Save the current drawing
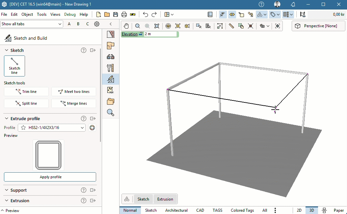Viewport: 347px width, 214px height. pyautogui.click(x=116, y=14)
